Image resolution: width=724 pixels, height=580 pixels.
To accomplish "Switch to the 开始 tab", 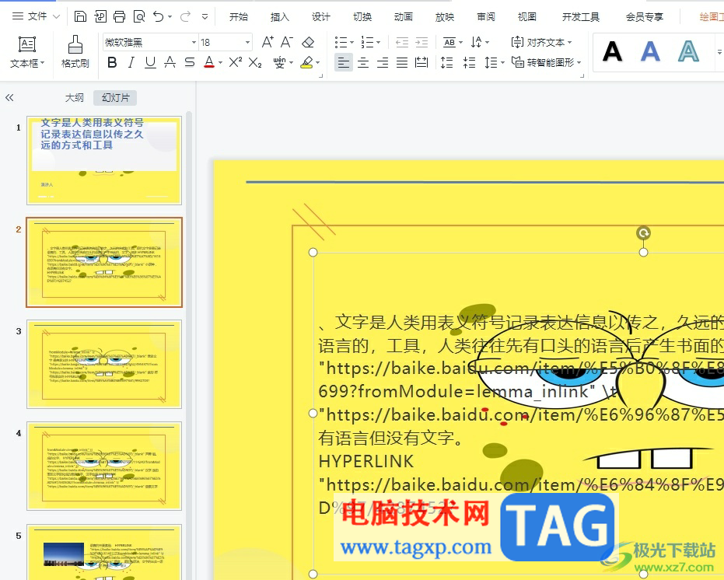I will [x=239, y=16].
